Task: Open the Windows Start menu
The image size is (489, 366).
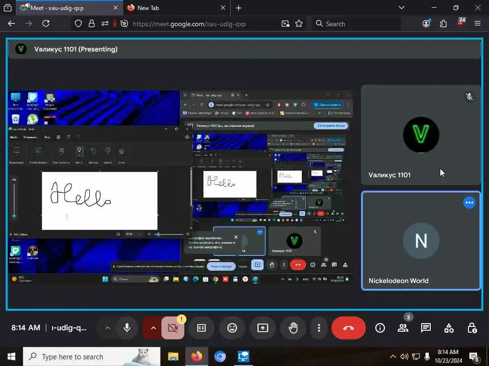Action: click(11, 356)
